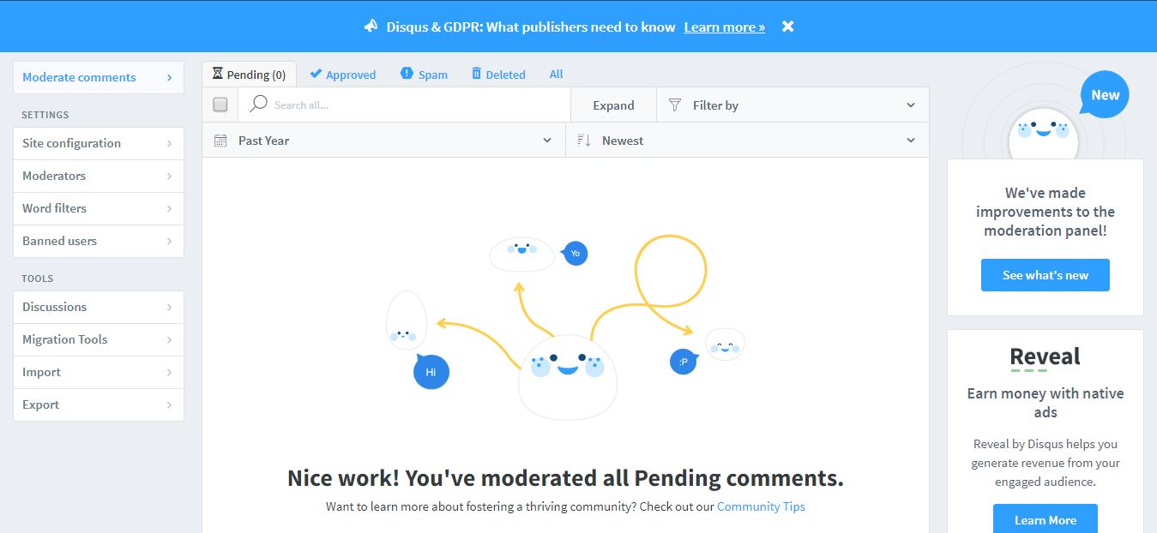
Task: Click the magnifying glass search icon
Action: 258,105
